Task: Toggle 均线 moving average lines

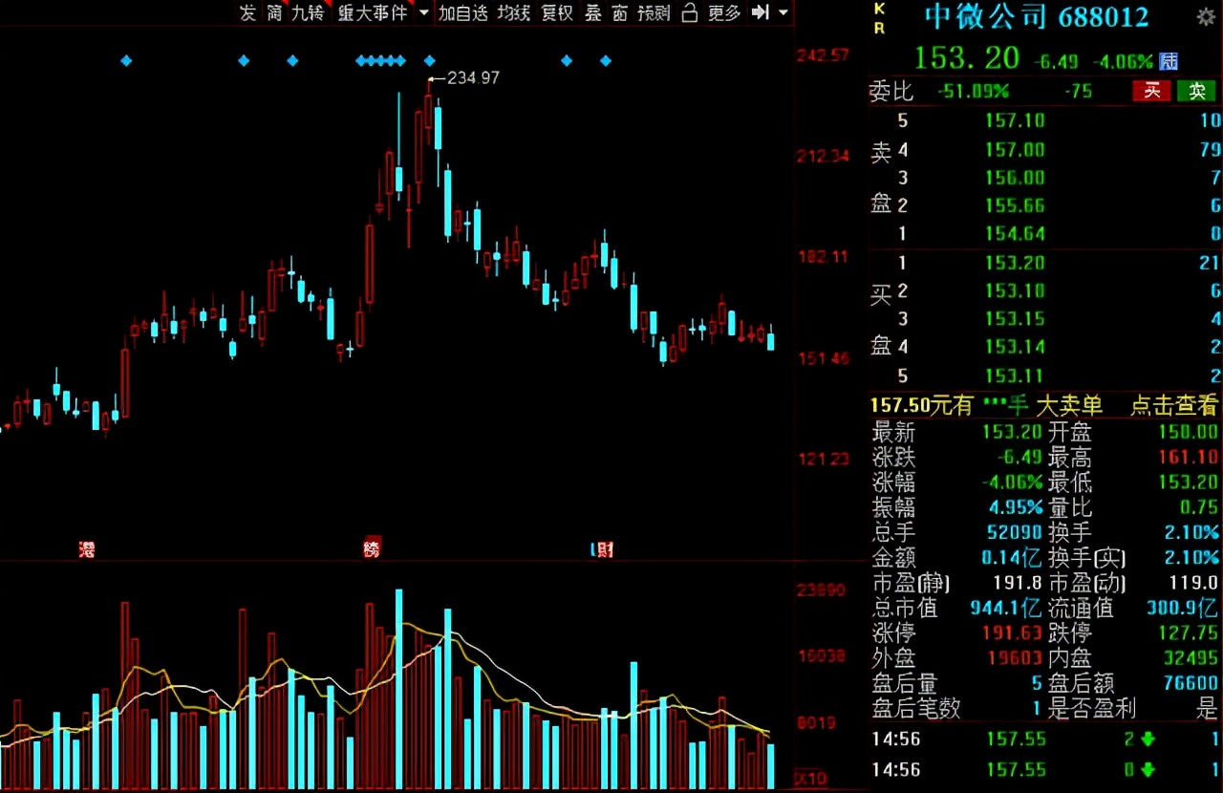Action: 514,12
